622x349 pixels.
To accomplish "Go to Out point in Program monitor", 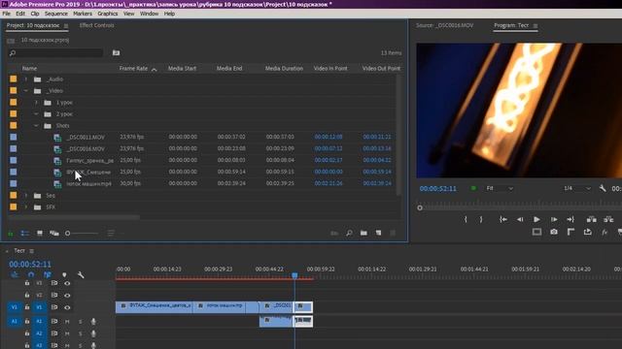I will tap(570, 219).
